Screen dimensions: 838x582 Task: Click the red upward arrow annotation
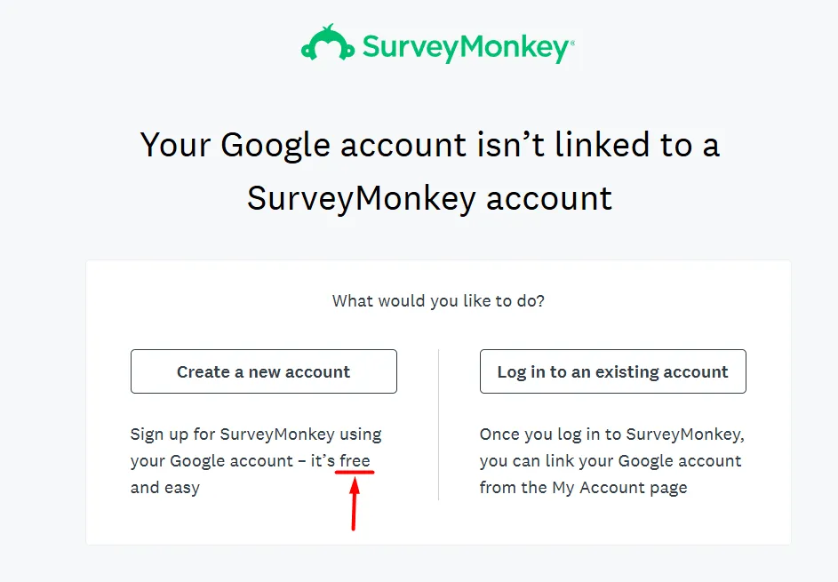[x=353, y=506]
